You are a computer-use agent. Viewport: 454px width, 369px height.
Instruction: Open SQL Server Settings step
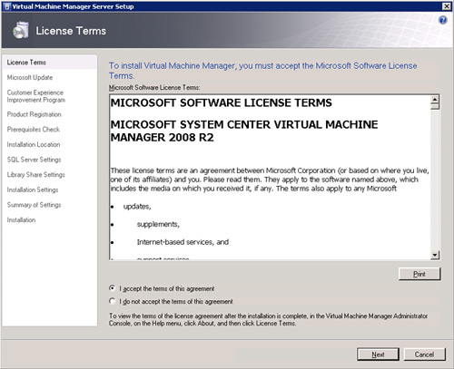coord(34,160)
